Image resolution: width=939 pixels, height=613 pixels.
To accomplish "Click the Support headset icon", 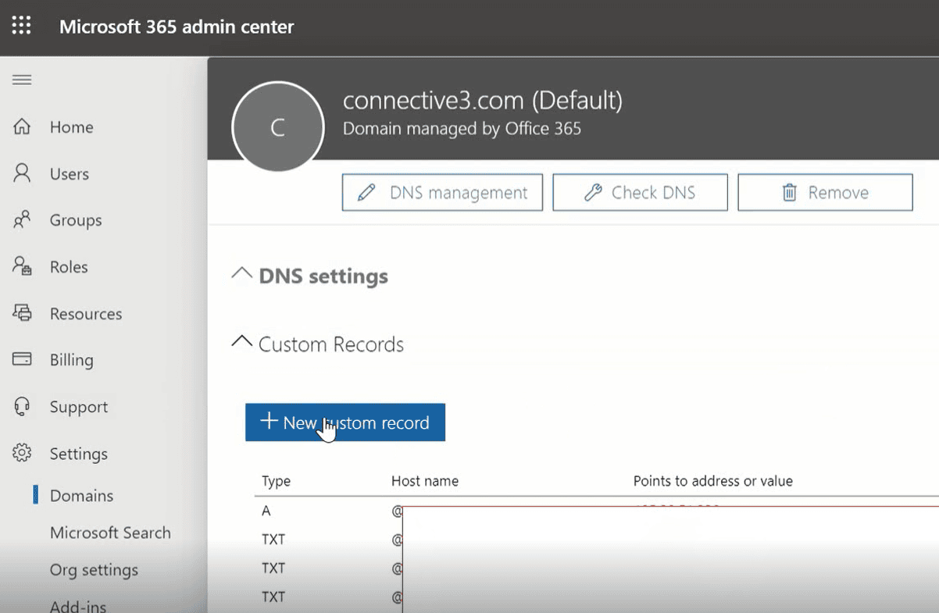I will click(x=22, y=406).
